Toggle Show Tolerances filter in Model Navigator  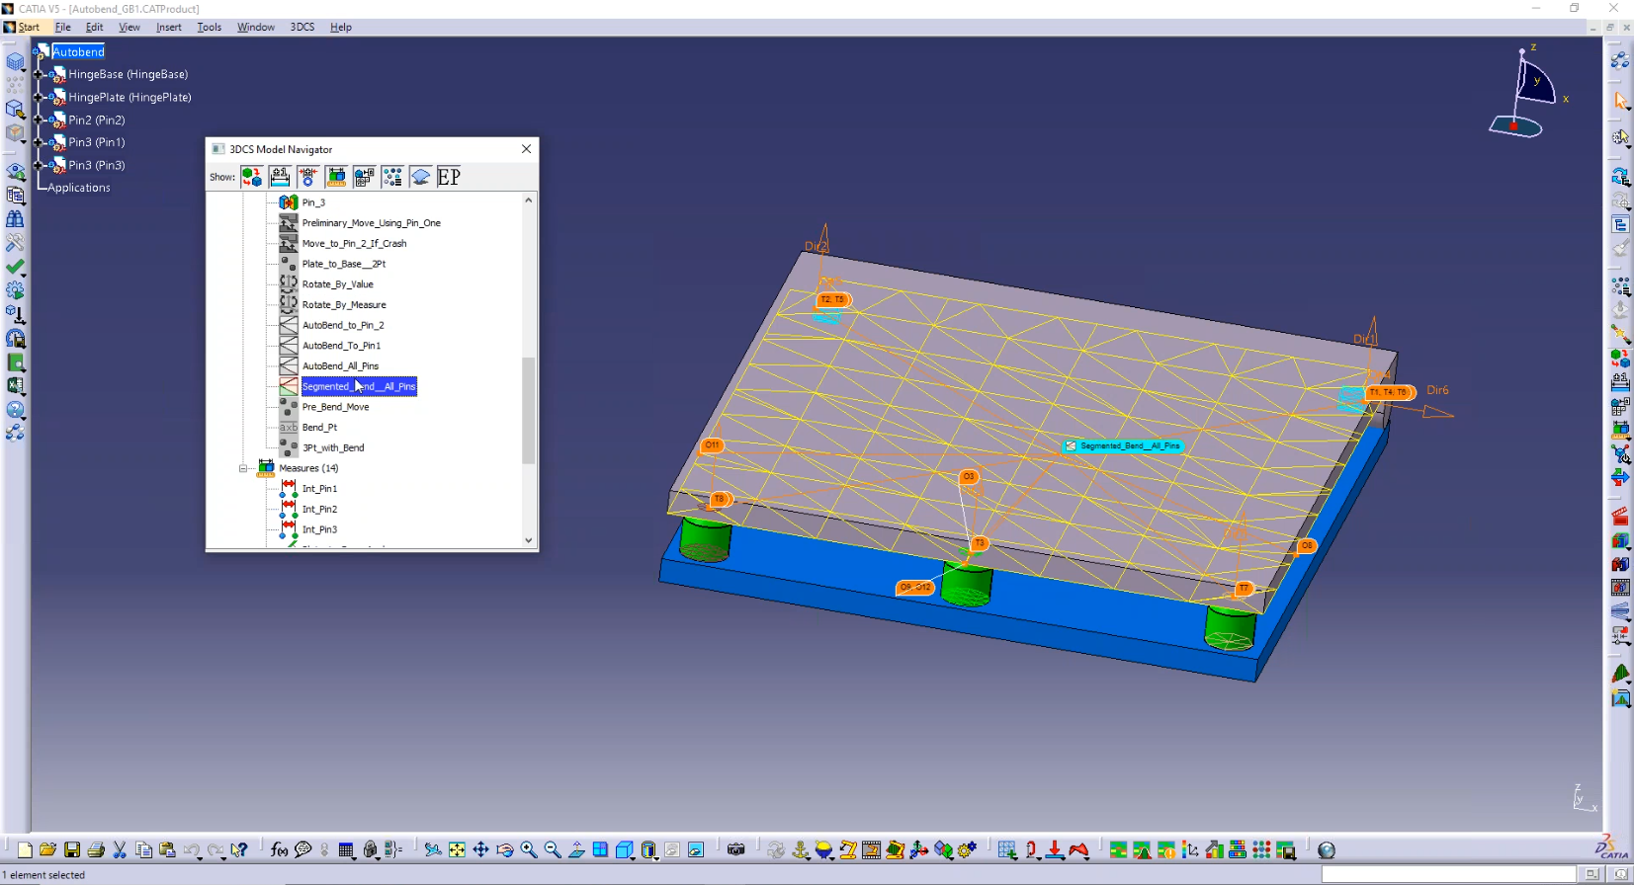coord(280,177)
